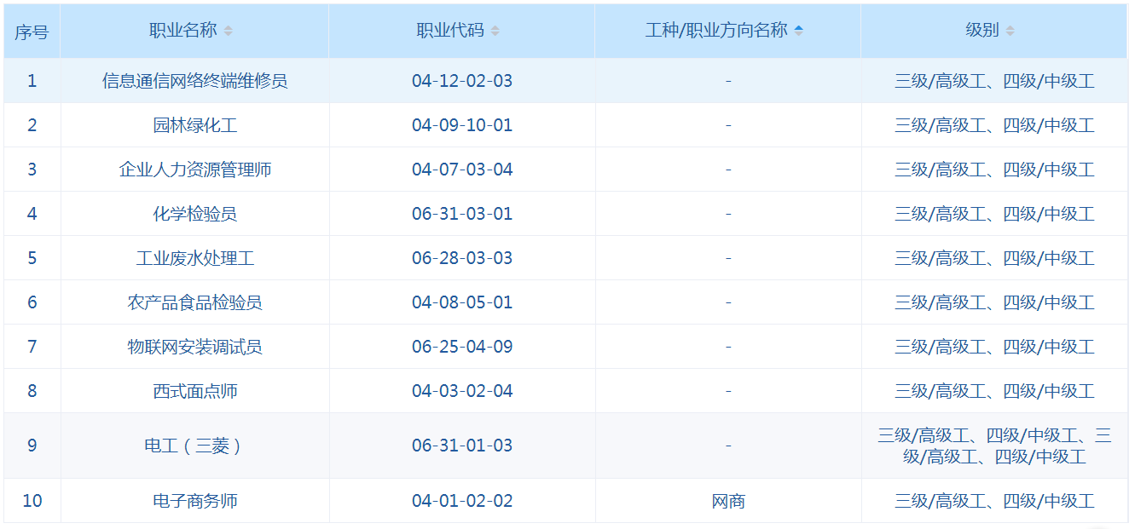Viewport: 1135px width, 529px height.
Task: Open the 电子商务师 occupation entry
Action: [194, 501]
